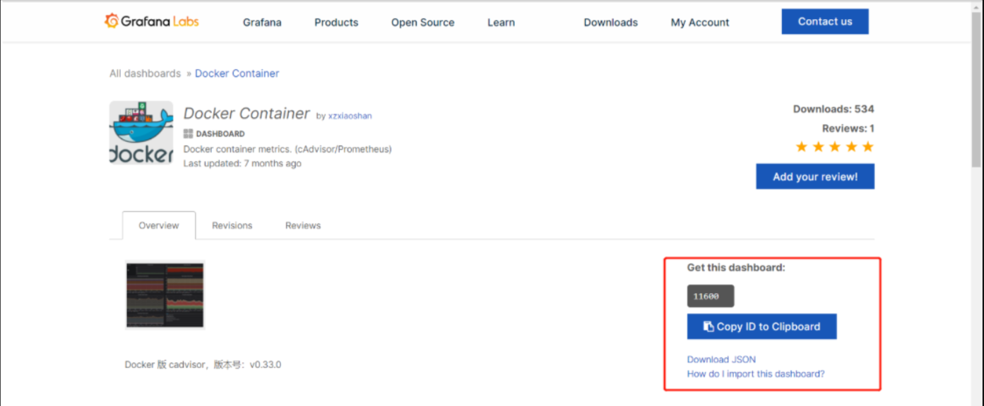The height and width of the screenshot is (406, 984).
Task: Click the Get this dashboard: heading
Action: (736, 268)
